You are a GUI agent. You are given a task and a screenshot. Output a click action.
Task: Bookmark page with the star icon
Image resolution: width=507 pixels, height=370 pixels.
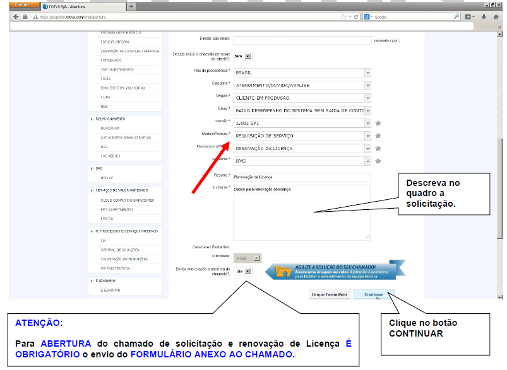tap(343, 17)
